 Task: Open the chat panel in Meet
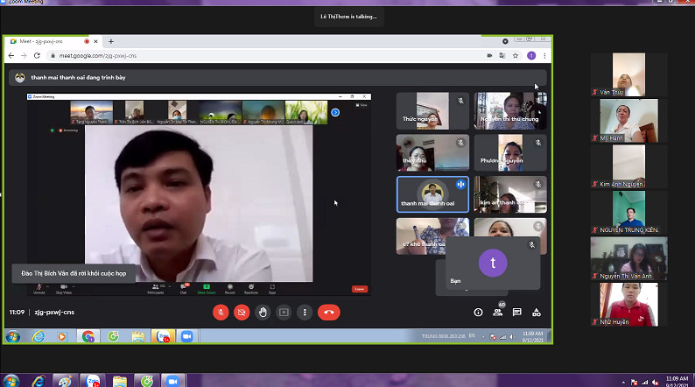point(517,312)
